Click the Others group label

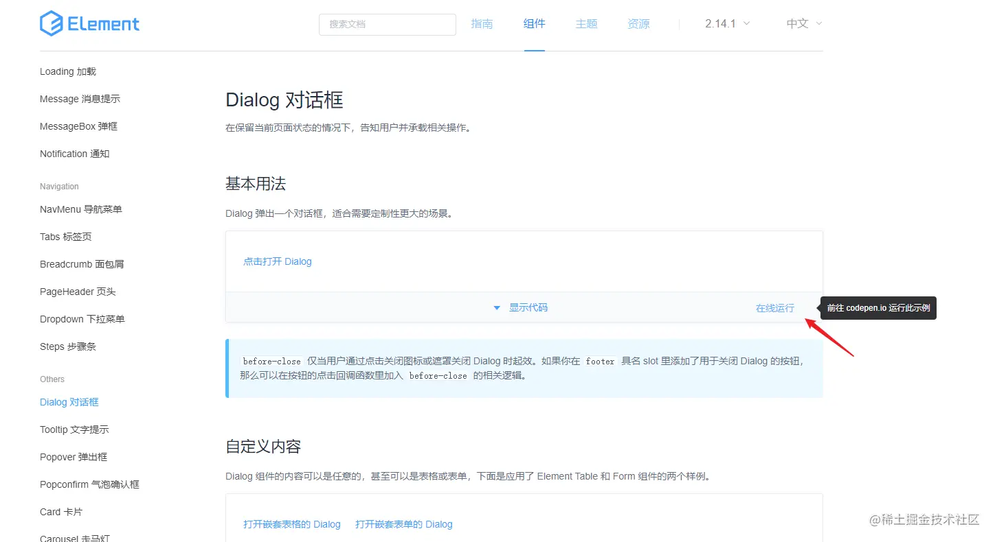pyautogui.click(x=52, y=379)
